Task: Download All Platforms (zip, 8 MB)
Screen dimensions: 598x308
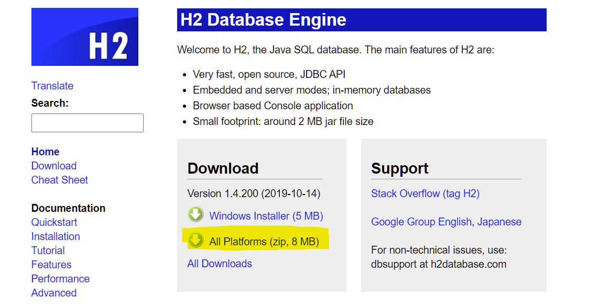Action: point(264,242)
